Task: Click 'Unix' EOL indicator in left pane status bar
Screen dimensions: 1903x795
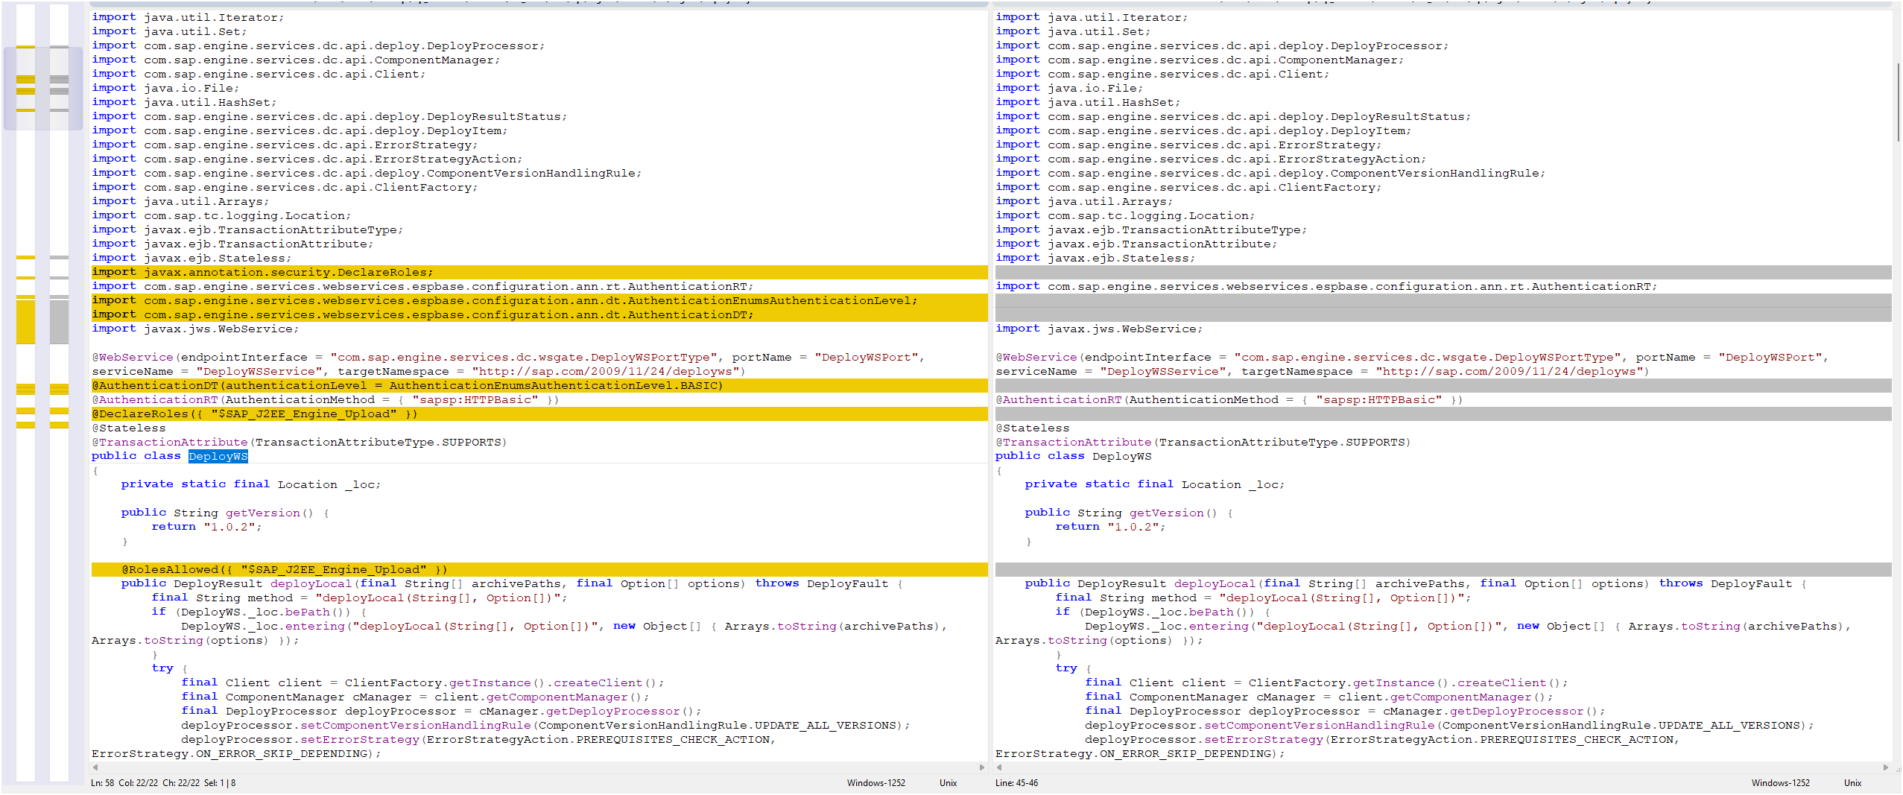Action: tap(948, 783)
